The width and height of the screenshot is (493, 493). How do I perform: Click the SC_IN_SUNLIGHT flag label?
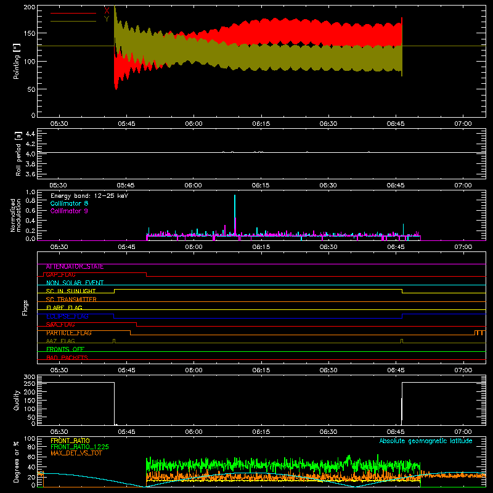pos(71,291)
